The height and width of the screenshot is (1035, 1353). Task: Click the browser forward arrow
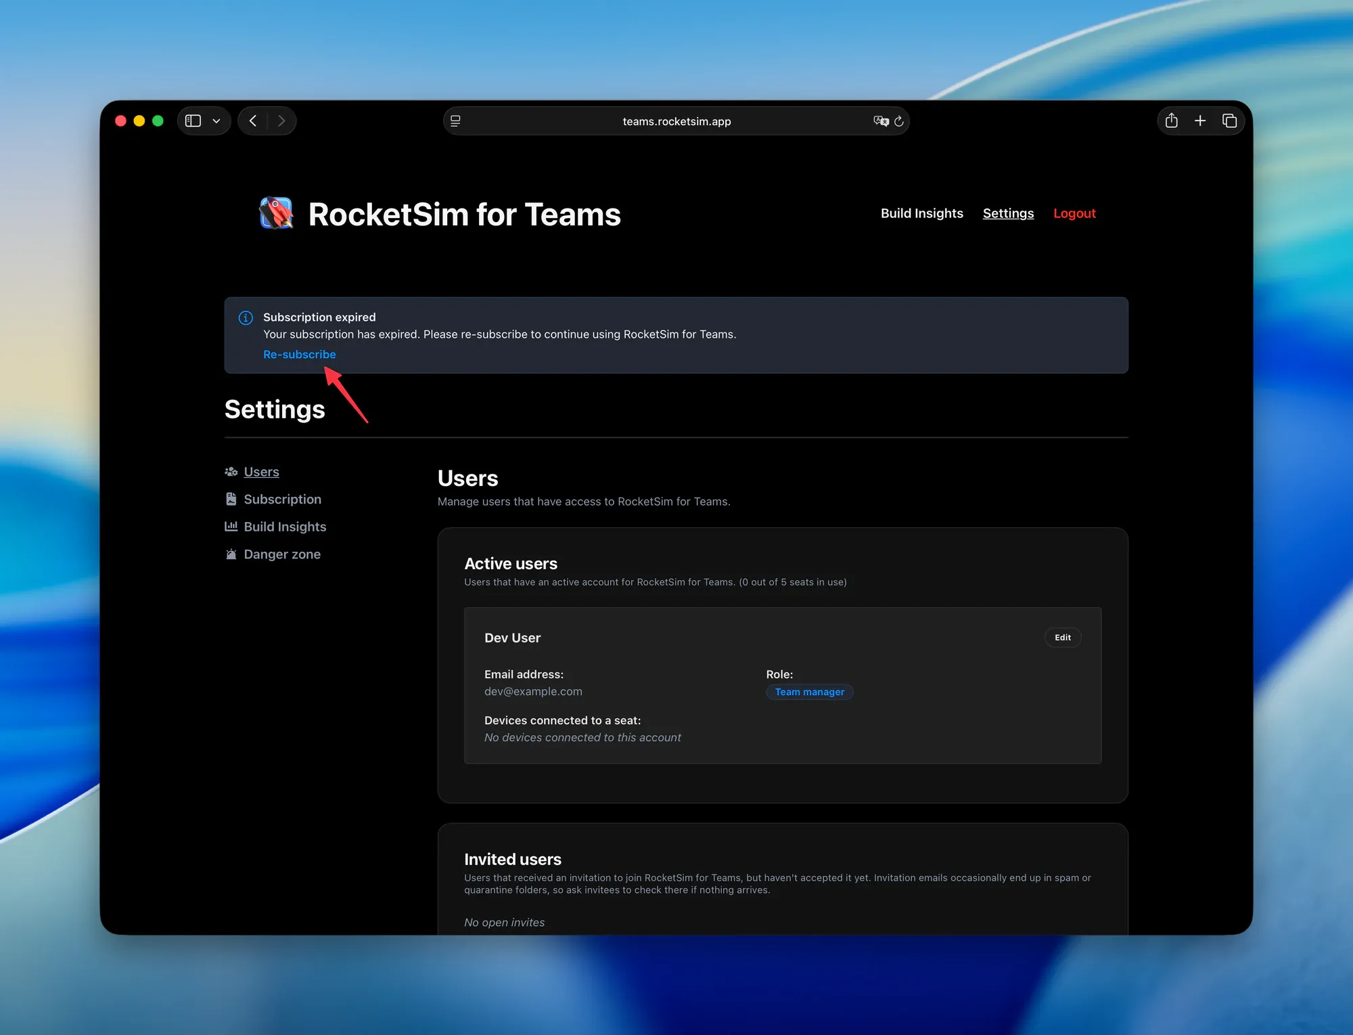click(281, 121)
